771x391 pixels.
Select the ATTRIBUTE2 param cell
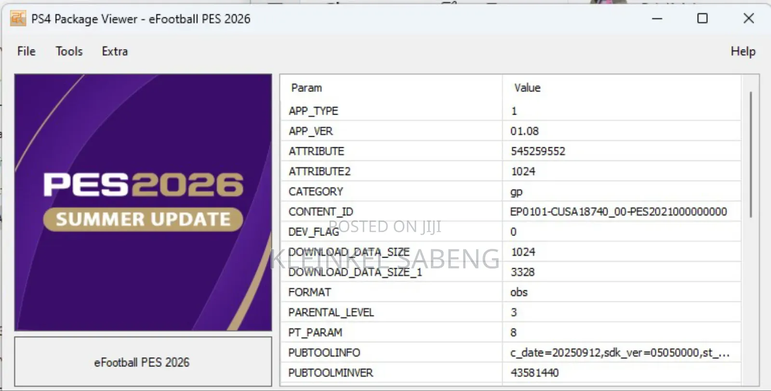point(391,171)
